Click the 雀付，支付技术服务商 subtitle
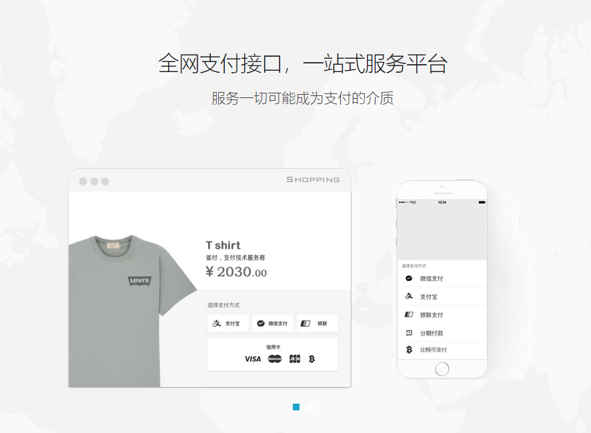Image resolution: width=591 pixels, height=433 pixels. click(x=235, y=258)
